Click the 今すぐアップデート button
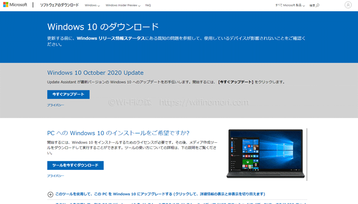358x204 pixels. (68, 94)
